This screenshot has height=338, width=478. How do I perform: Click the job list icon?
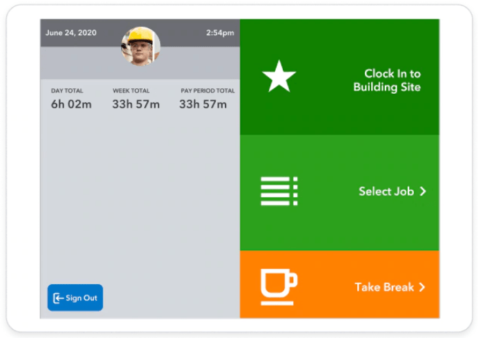(x=279, y=191)
